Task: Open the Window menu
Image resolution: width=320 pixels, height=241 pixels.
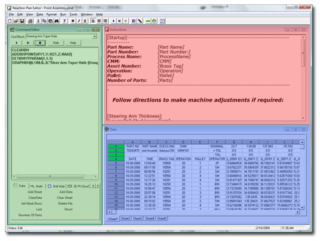Action: 86,14
